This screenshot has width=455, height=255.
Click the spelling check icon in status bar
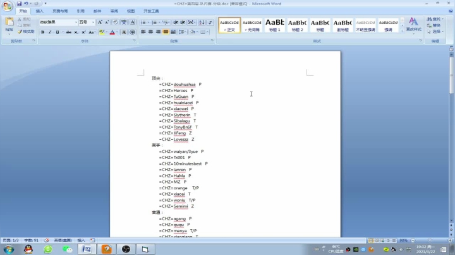pos(46,240)
